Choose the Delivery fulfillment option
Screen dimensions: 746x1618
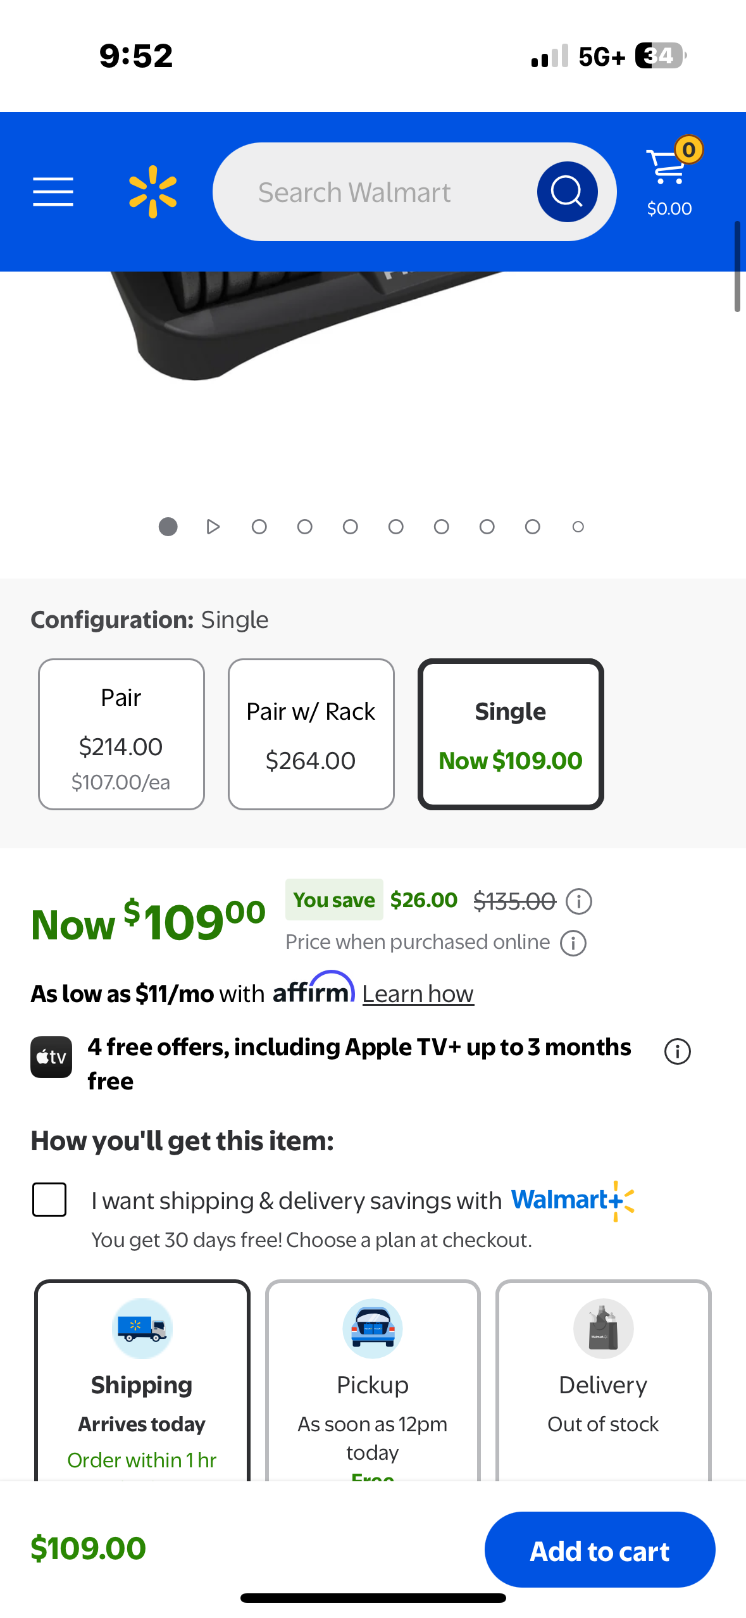point(604,1380)
